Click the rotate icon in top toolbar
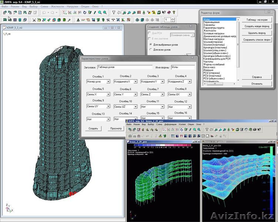Viewport: 278px width, 222px height. pos(85,13)
